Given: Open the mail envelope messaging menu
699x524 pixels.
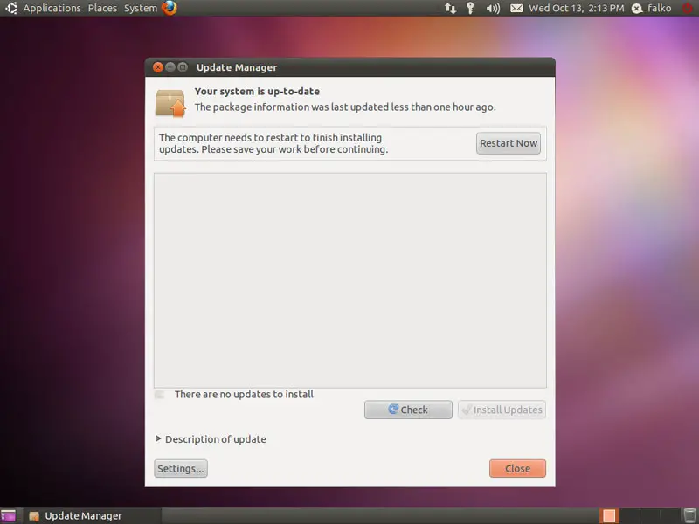Looking at the screenshot, I should [x=516, y=8].
